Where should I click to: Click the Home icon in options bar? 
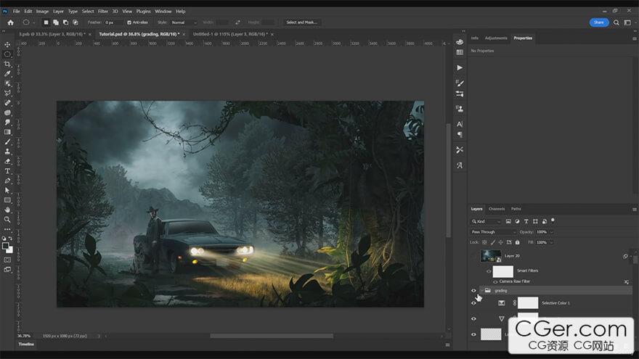11,22
